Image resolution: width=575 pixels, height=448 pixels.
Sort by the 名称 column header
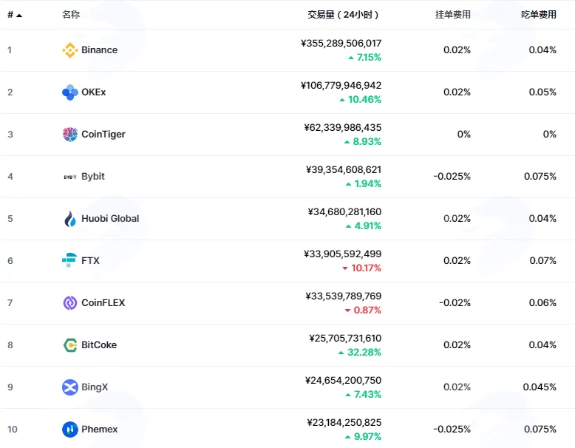71,15
